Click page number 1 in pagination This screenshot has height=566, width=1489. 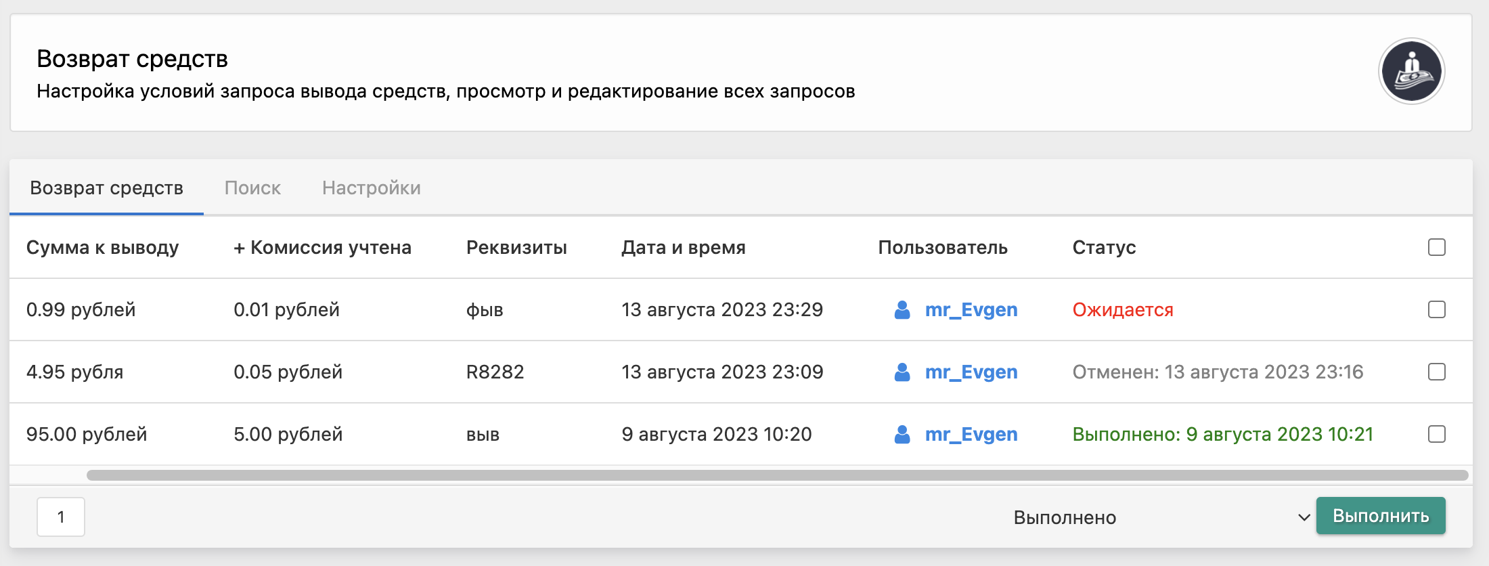(61, 517)
